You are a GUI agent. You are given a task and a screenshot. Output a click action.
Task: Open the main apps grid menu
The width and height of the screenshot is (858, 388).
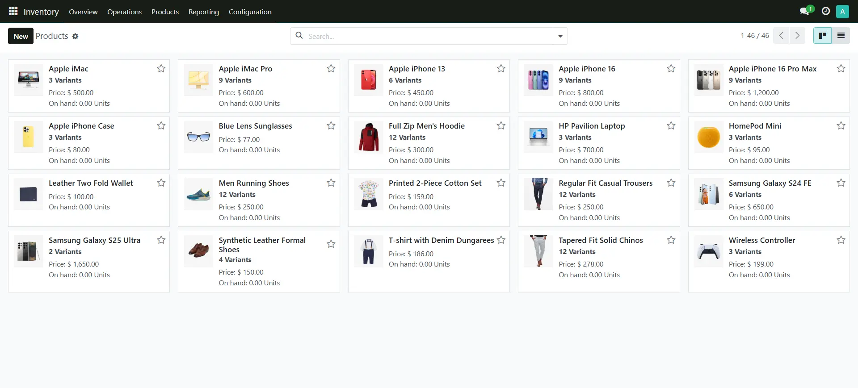tap(13, 11)
